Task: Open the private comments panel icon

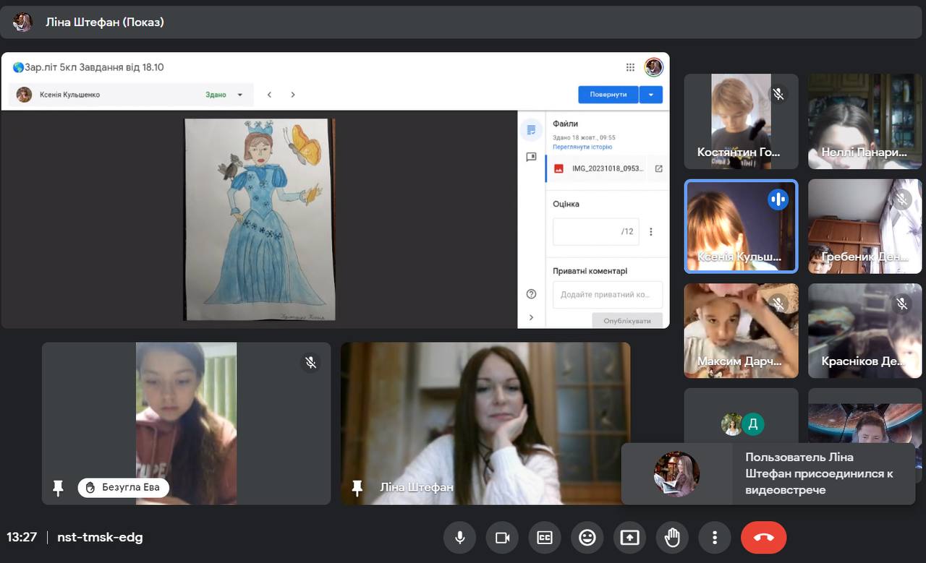Action: pos(531,157)
